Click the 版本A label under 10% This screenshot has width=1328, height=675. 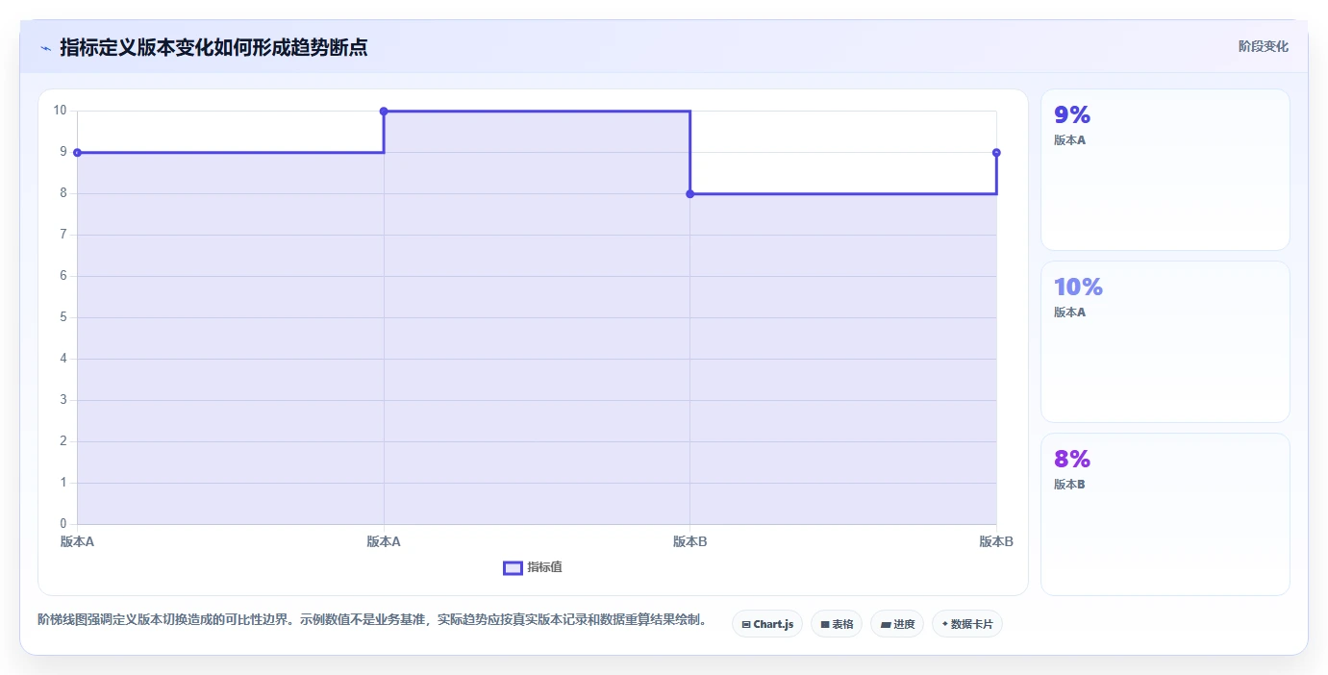pyautogui.click(x=1069, y=312)
